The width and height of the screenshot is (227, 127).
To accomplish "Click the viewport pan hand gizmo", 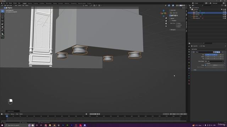I will [166, 21].
